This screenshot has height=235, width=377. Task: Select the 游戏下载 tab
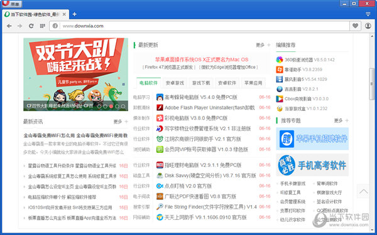[x=201, y=83]
